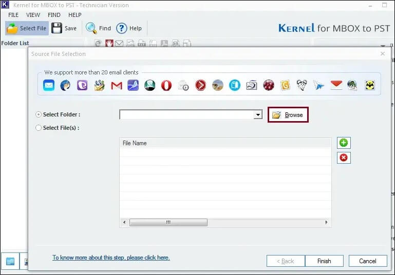Click the purple Entourage 'e' icon
This screenshot has width=395, height=275.
(x=82, y=85)
